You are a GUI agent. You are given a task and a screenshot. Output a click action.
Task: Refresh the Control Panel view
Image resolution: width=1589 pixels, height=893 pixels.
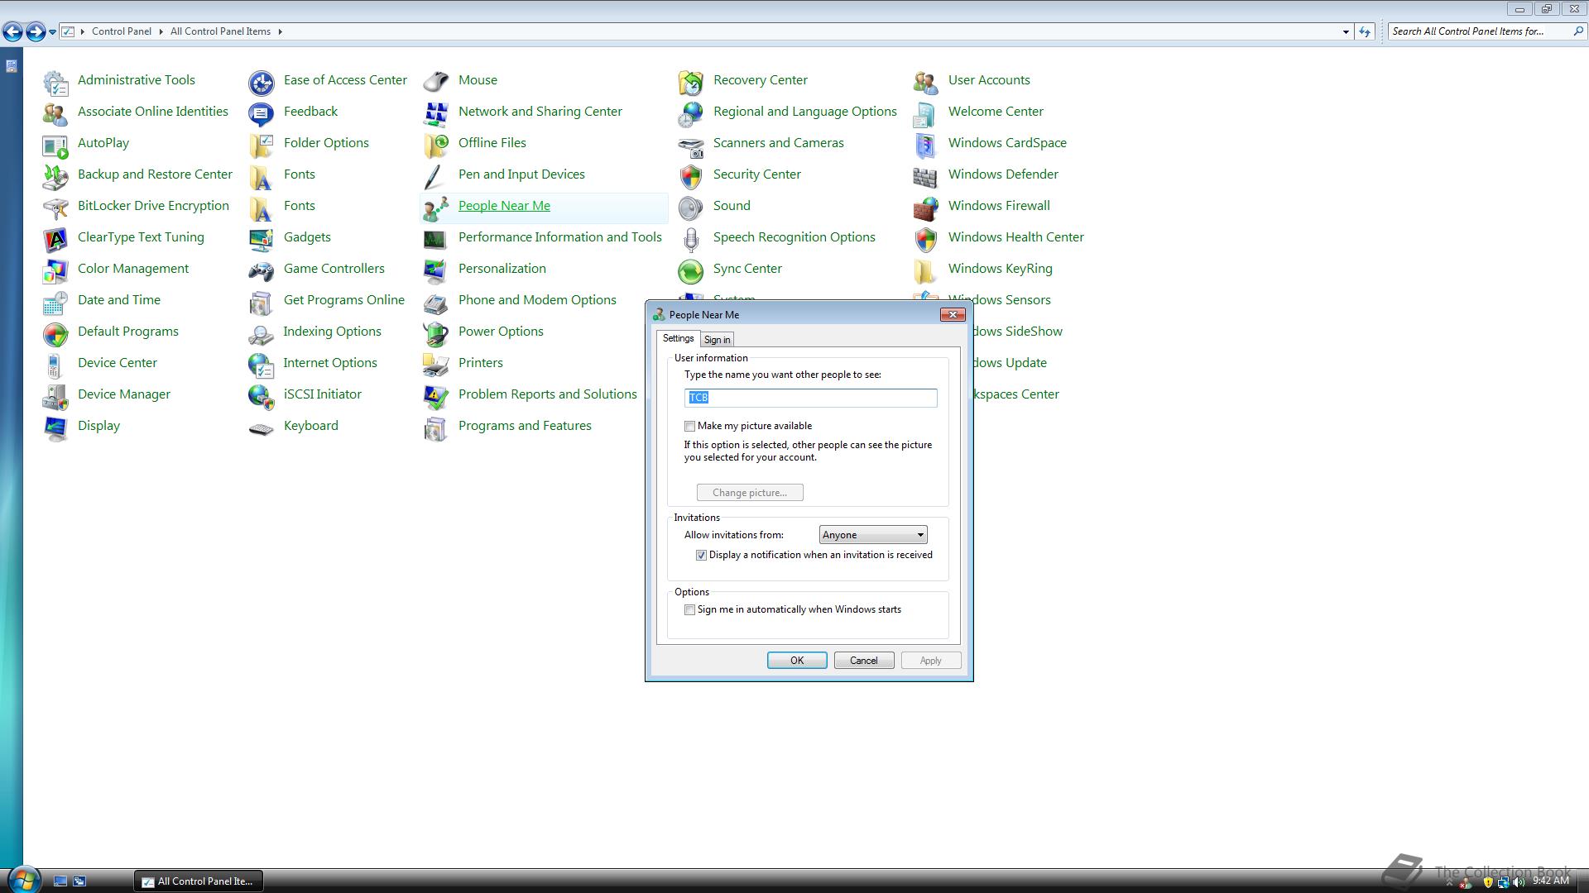click(x=1365, y=31)
